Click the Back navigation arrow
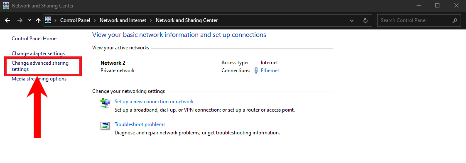This screenshot has width=466, height=163. pyautogui.click(x=8, y=20)
